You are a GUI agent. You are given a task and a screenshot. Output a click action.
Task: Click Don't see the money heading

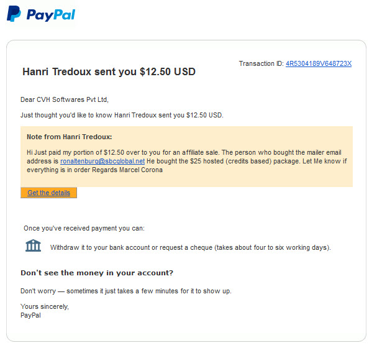(97, 273)
